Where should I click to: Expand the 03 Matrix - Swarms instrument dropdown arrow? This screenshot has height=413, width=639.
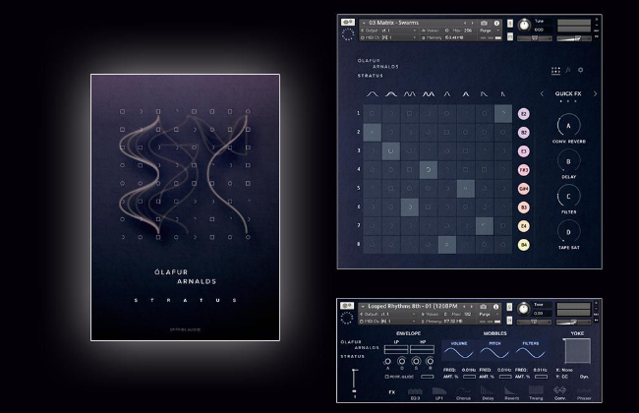(364, 24)
